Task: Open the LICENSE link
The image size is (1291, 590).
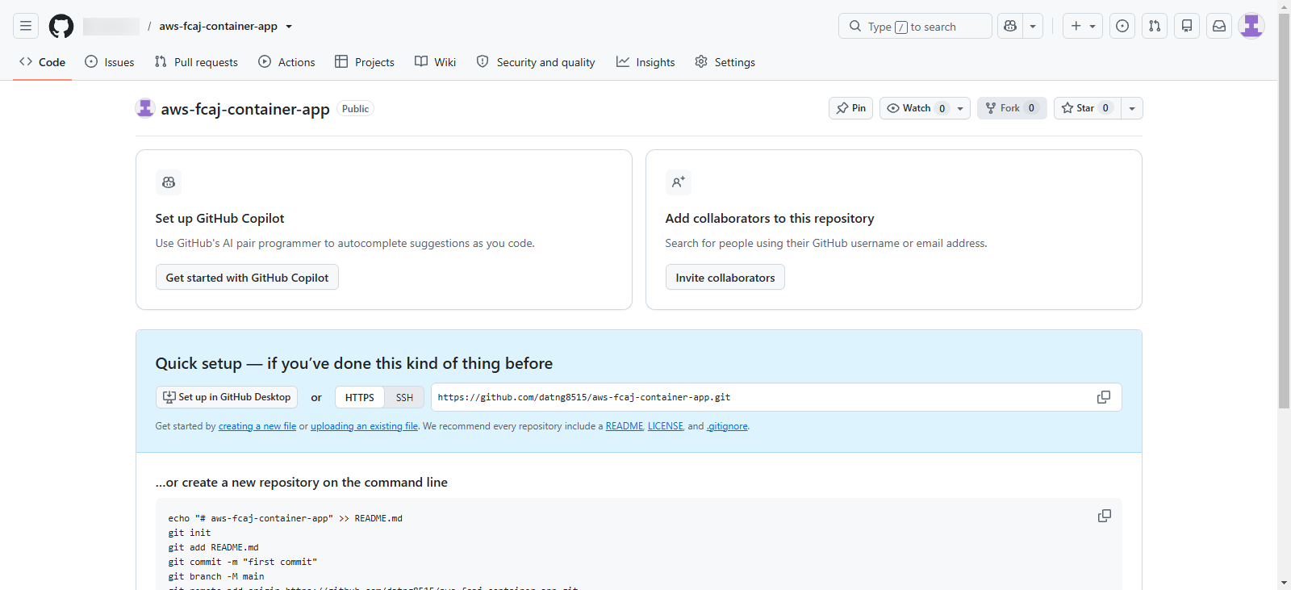Action: [666, 426]
